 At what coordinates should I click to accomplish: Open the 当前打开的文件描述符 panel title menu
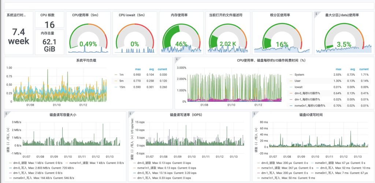tap(226, 15)
